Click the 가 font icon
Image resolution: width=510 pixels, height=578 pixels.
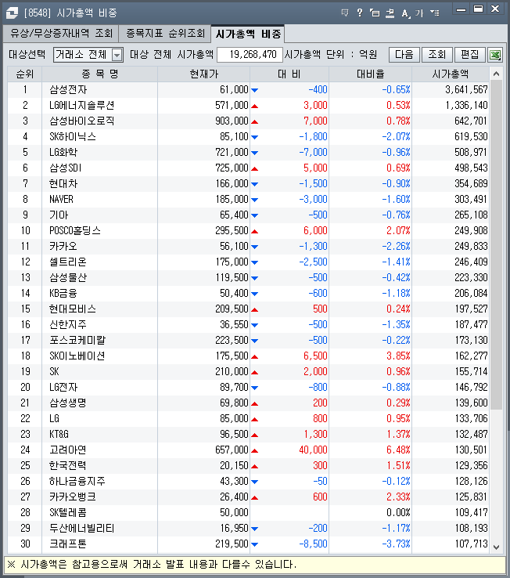419,13
